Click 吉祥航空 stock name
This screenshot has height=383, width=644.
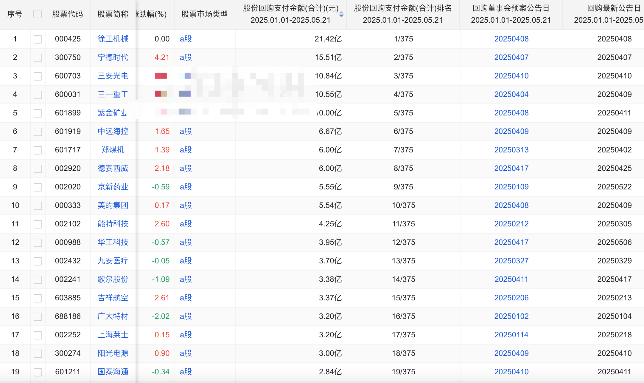113,298
